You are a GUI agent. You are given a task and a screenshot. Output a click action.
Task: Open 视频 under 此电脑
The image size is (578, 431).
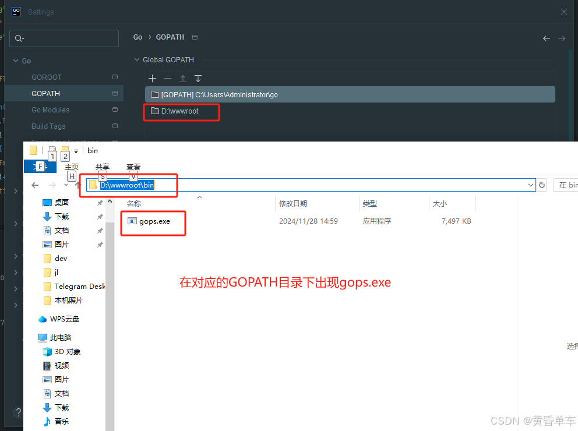[62, 365]
